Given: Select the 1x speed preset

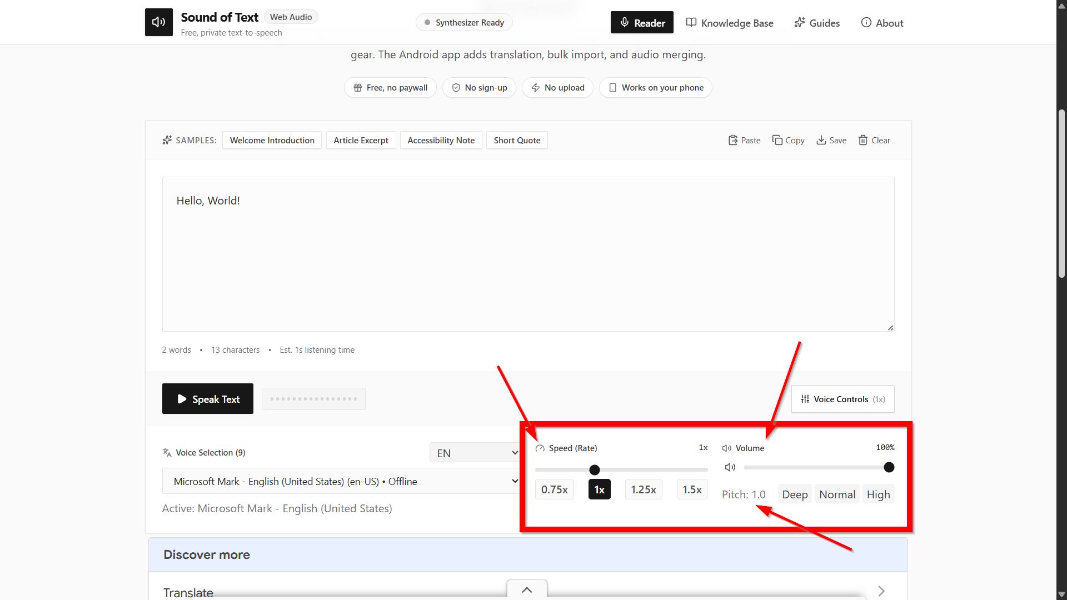Looking at the screenshot, I should 600,489.
